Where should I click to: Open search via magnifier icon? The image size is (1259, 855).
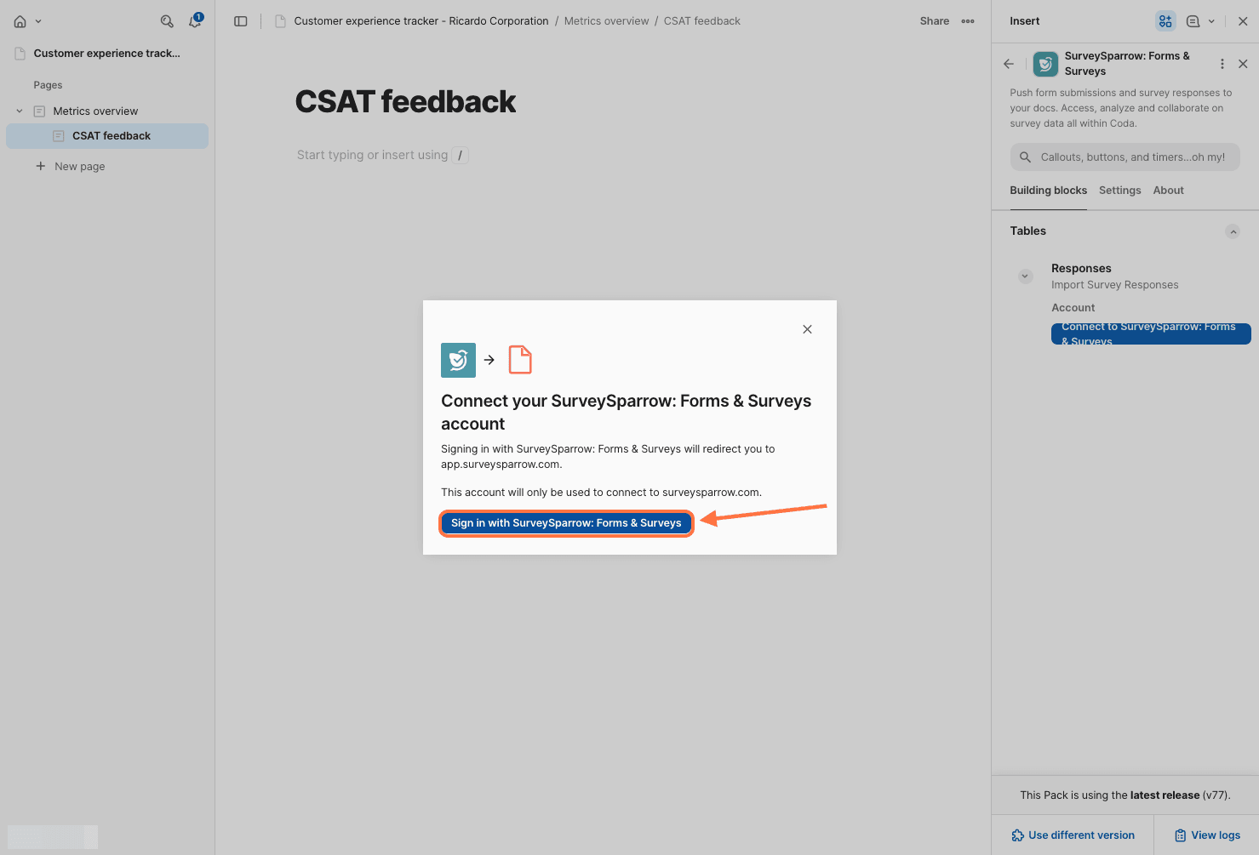167,21
